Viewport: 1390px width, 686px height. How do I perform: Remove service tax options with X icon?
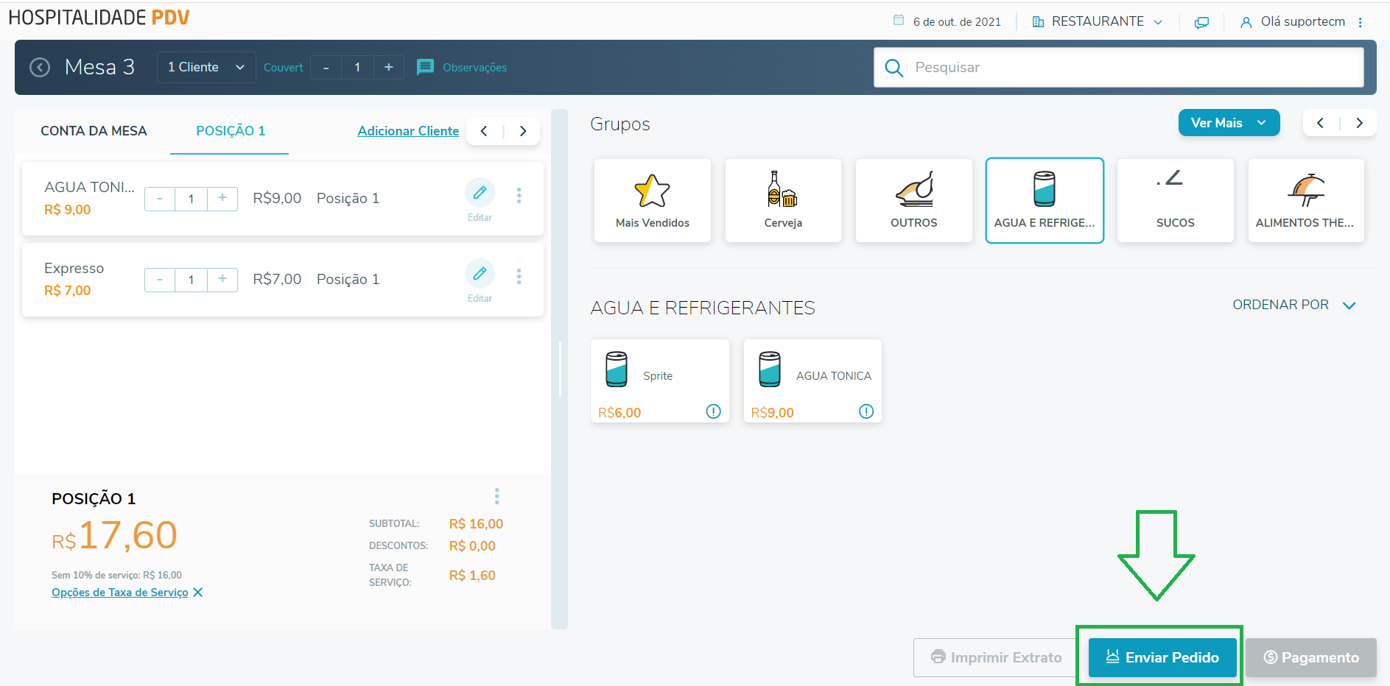197,593
